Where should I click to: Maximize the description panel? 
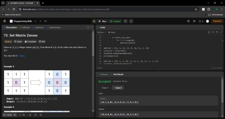pyautogui.click(x=88, y=27)
